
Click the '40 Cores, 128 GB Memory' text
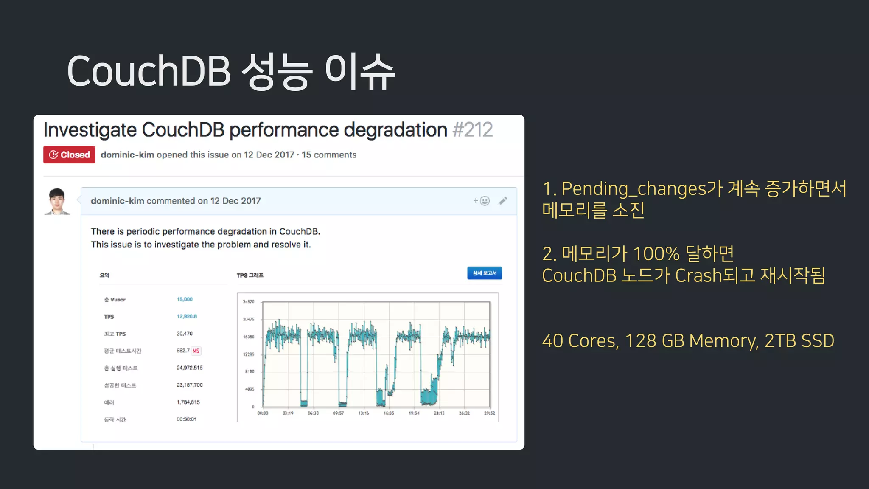pyautogui.click(x=688, y=341)
